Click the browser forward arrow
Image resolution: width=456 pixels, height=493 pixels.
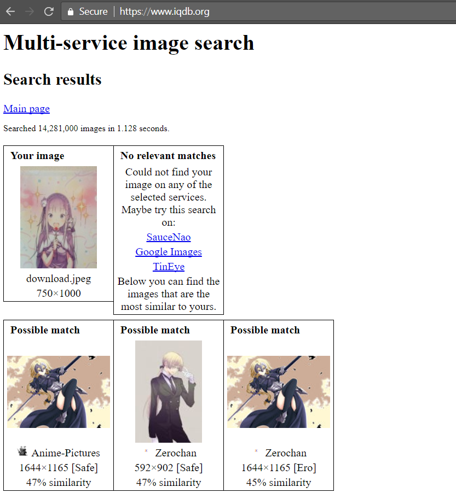pos(30,11)
